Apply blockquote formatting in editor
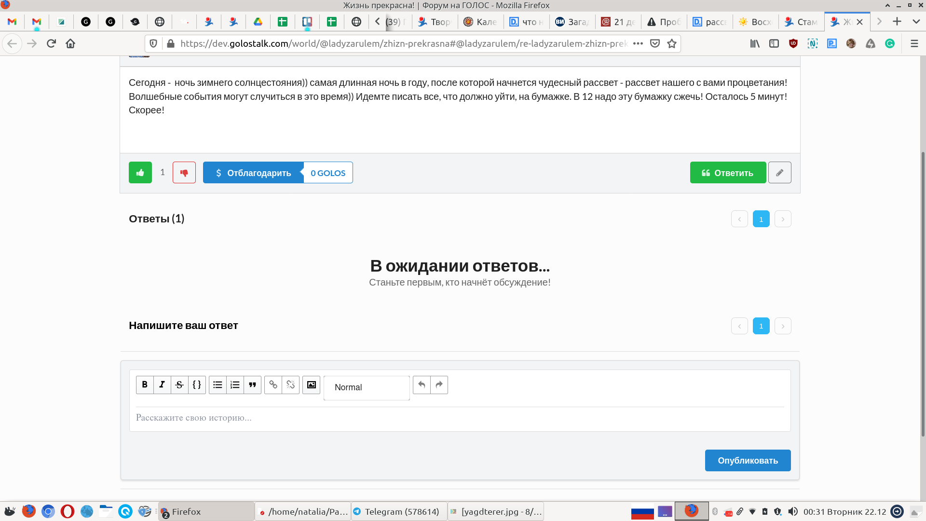926x521 pixels. pos(252,385)
